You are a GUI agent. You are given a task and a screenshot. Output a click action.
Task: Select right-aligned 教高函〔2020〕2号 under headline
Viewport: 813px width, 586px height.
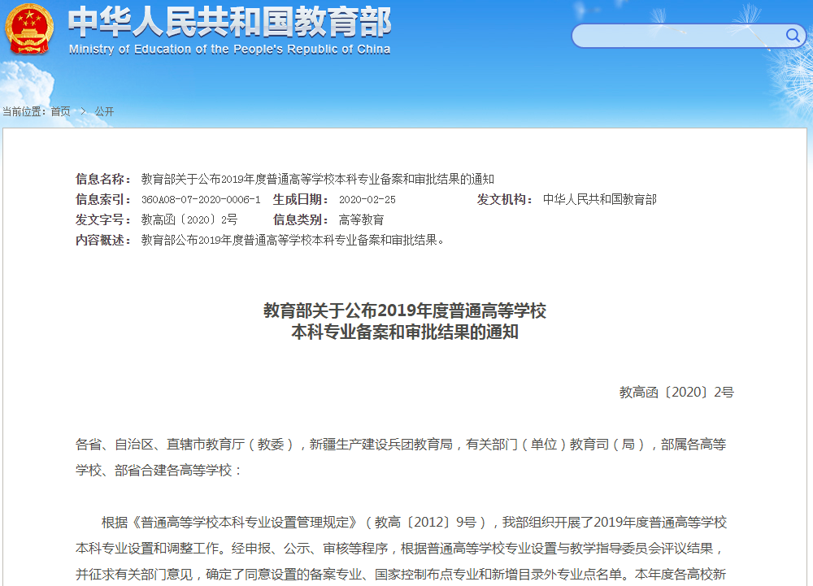click(676, 393)
